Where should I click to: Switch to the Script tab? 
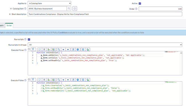click(9, 25)
